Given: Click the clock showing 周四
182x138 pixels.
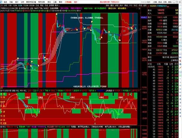Looking at the screenshot, I should (x=145, y=2).
